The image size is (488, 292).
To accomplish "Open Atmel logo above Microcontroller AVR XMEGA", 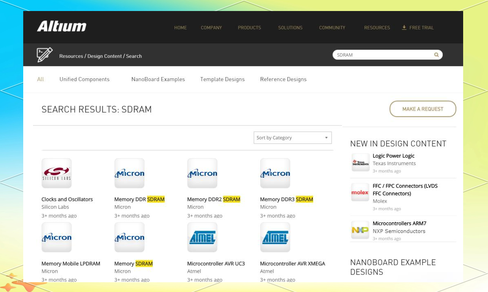I will pos(275,237).
